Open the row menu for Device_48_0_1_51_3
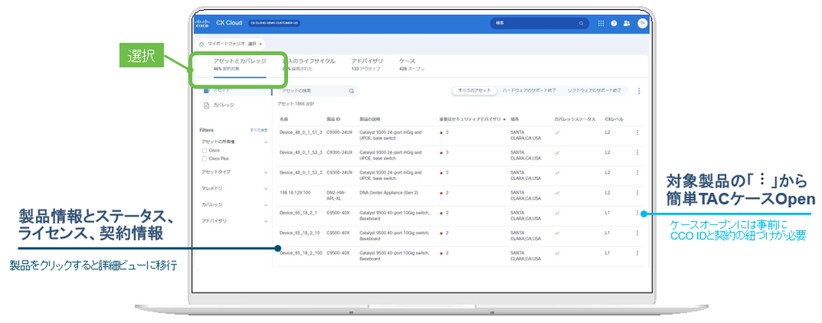 pos(637,132)
